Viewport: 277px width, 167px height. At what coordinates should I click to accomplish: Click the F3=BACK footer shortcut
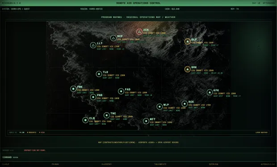tap(55, 164)
